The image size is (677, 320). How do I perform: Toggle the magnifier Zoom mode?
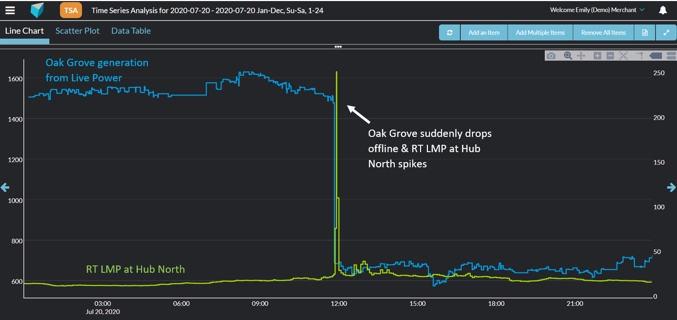567,56
